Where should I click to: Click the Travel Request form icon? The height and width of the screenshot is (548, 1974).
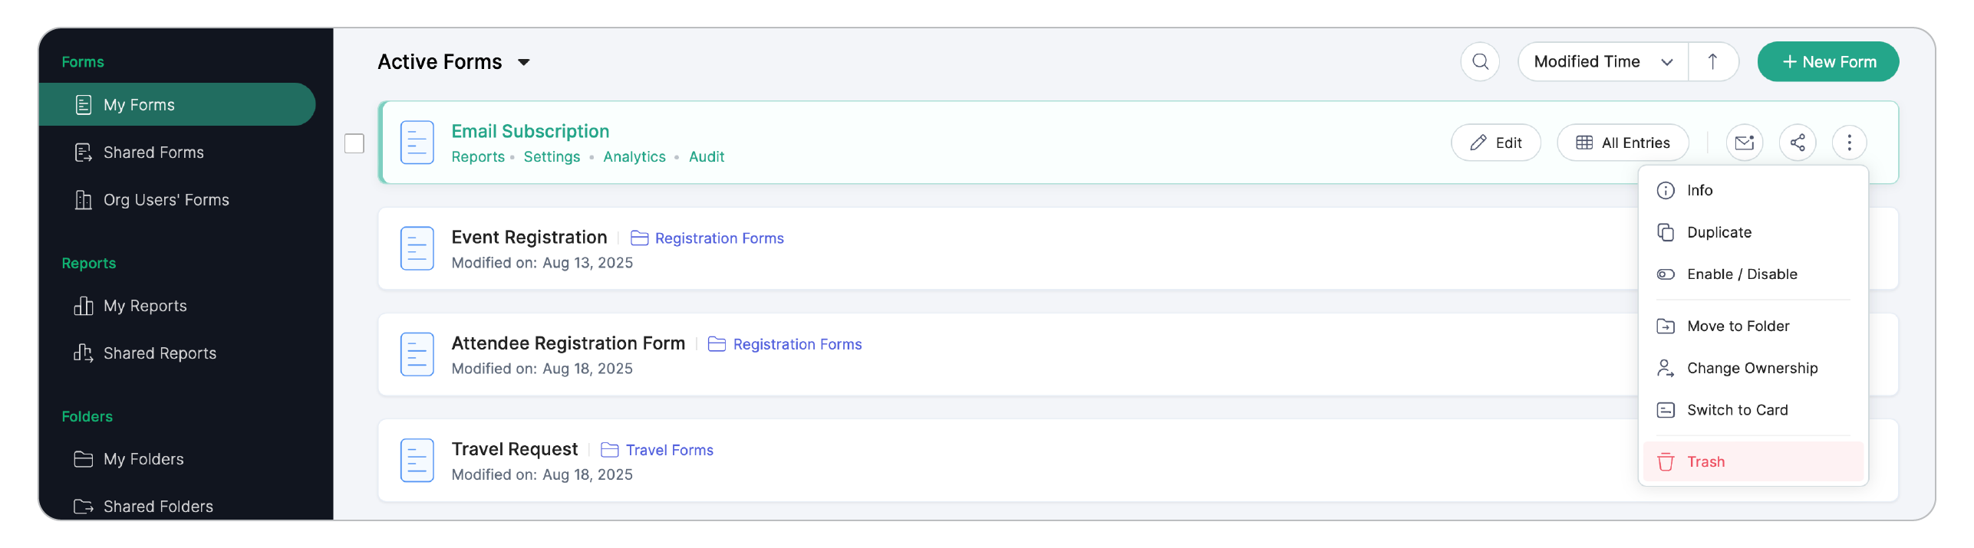pos(417,460)
